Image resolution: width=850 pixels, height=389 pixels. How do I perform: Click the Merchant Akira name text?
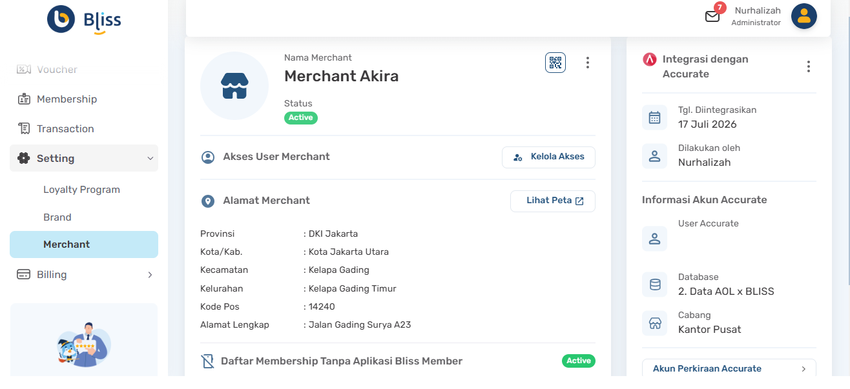(x=341, y=76)
